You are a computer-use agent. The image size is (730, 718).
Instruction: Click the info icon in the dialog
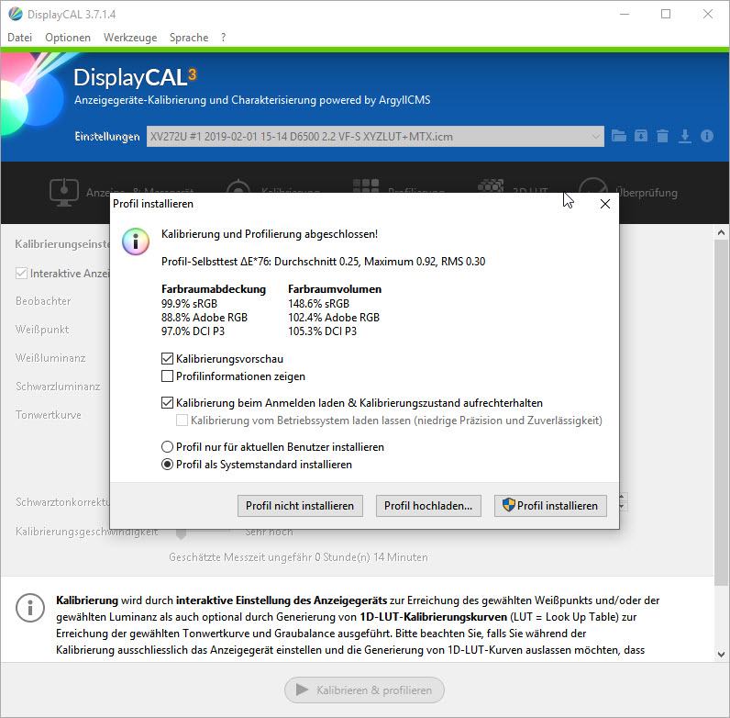136,241
